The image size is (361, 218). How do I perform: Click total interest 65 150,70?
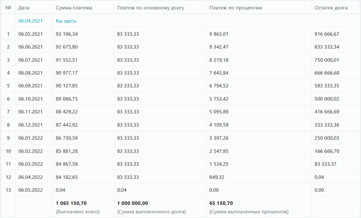[x=221, y=203]
